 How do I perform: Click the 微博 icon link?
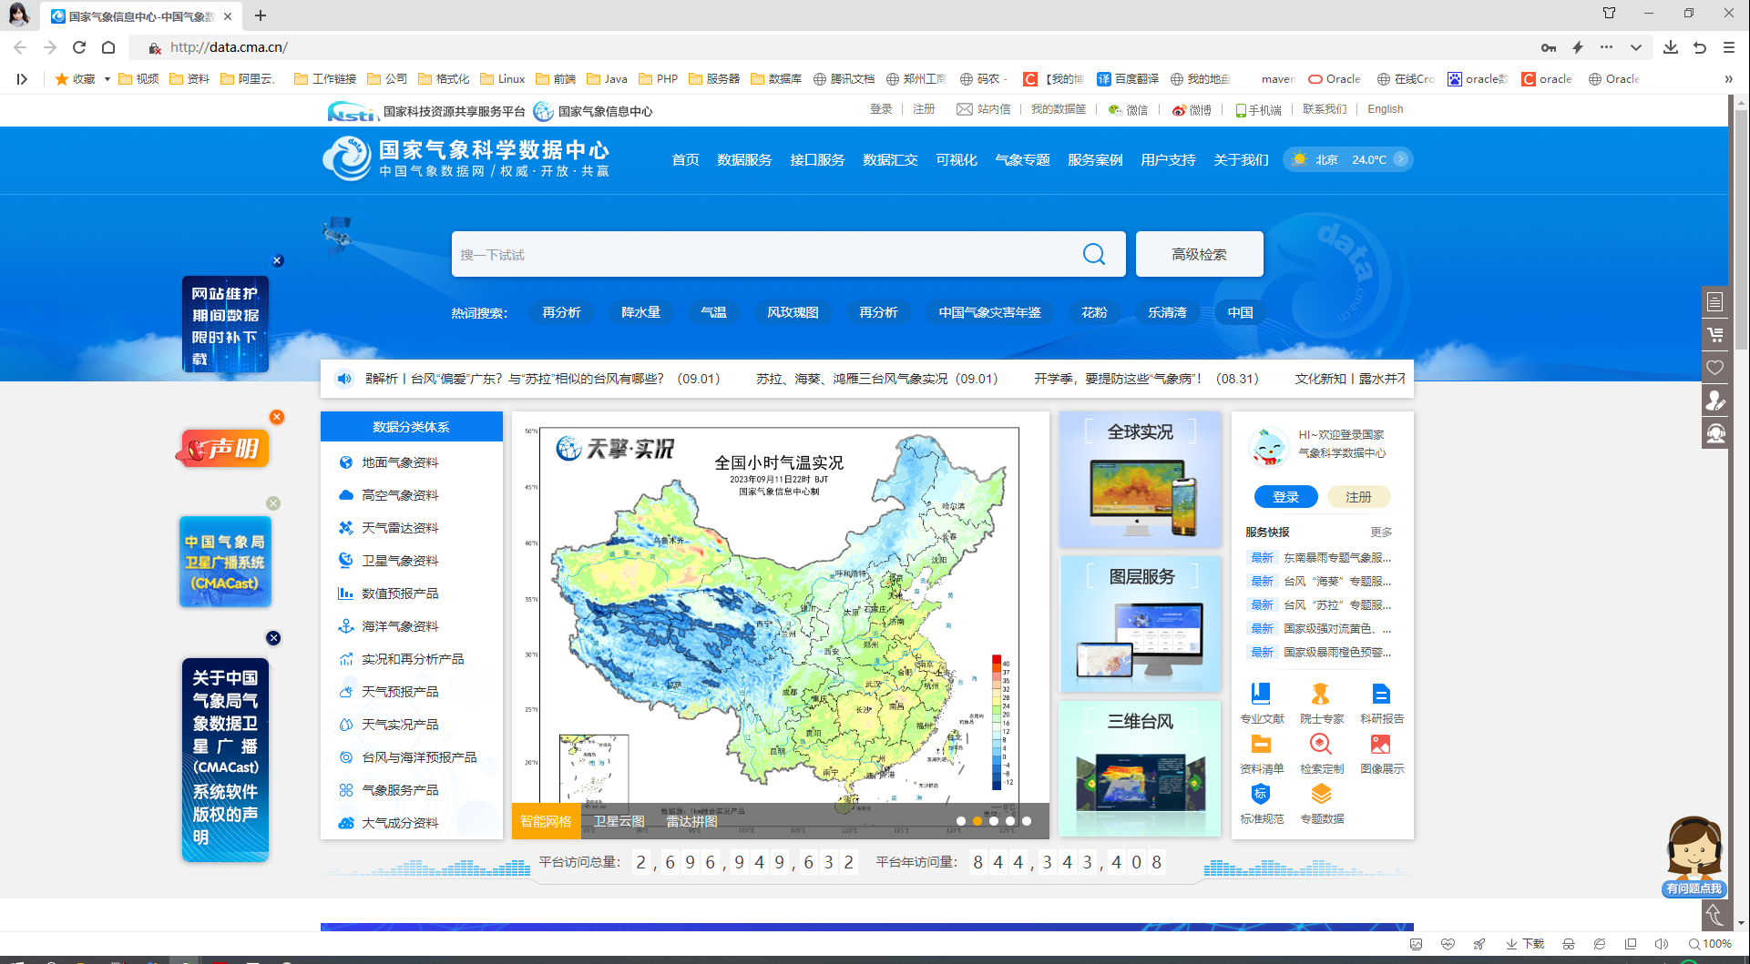point(1192,109)
